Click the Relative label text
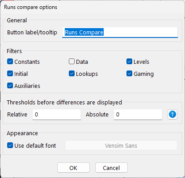Viewport: 185px width, 178px height. [17, 115]
